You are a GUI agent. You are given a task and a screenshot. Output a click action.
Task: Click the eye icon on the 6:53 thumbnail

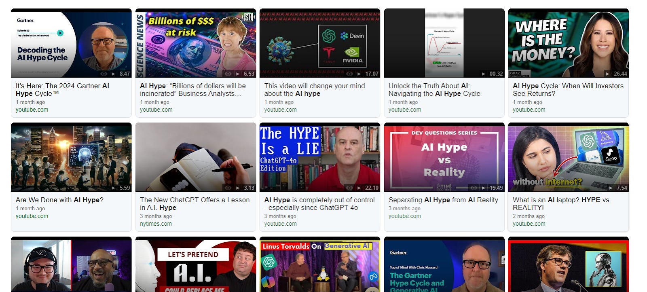228,74
